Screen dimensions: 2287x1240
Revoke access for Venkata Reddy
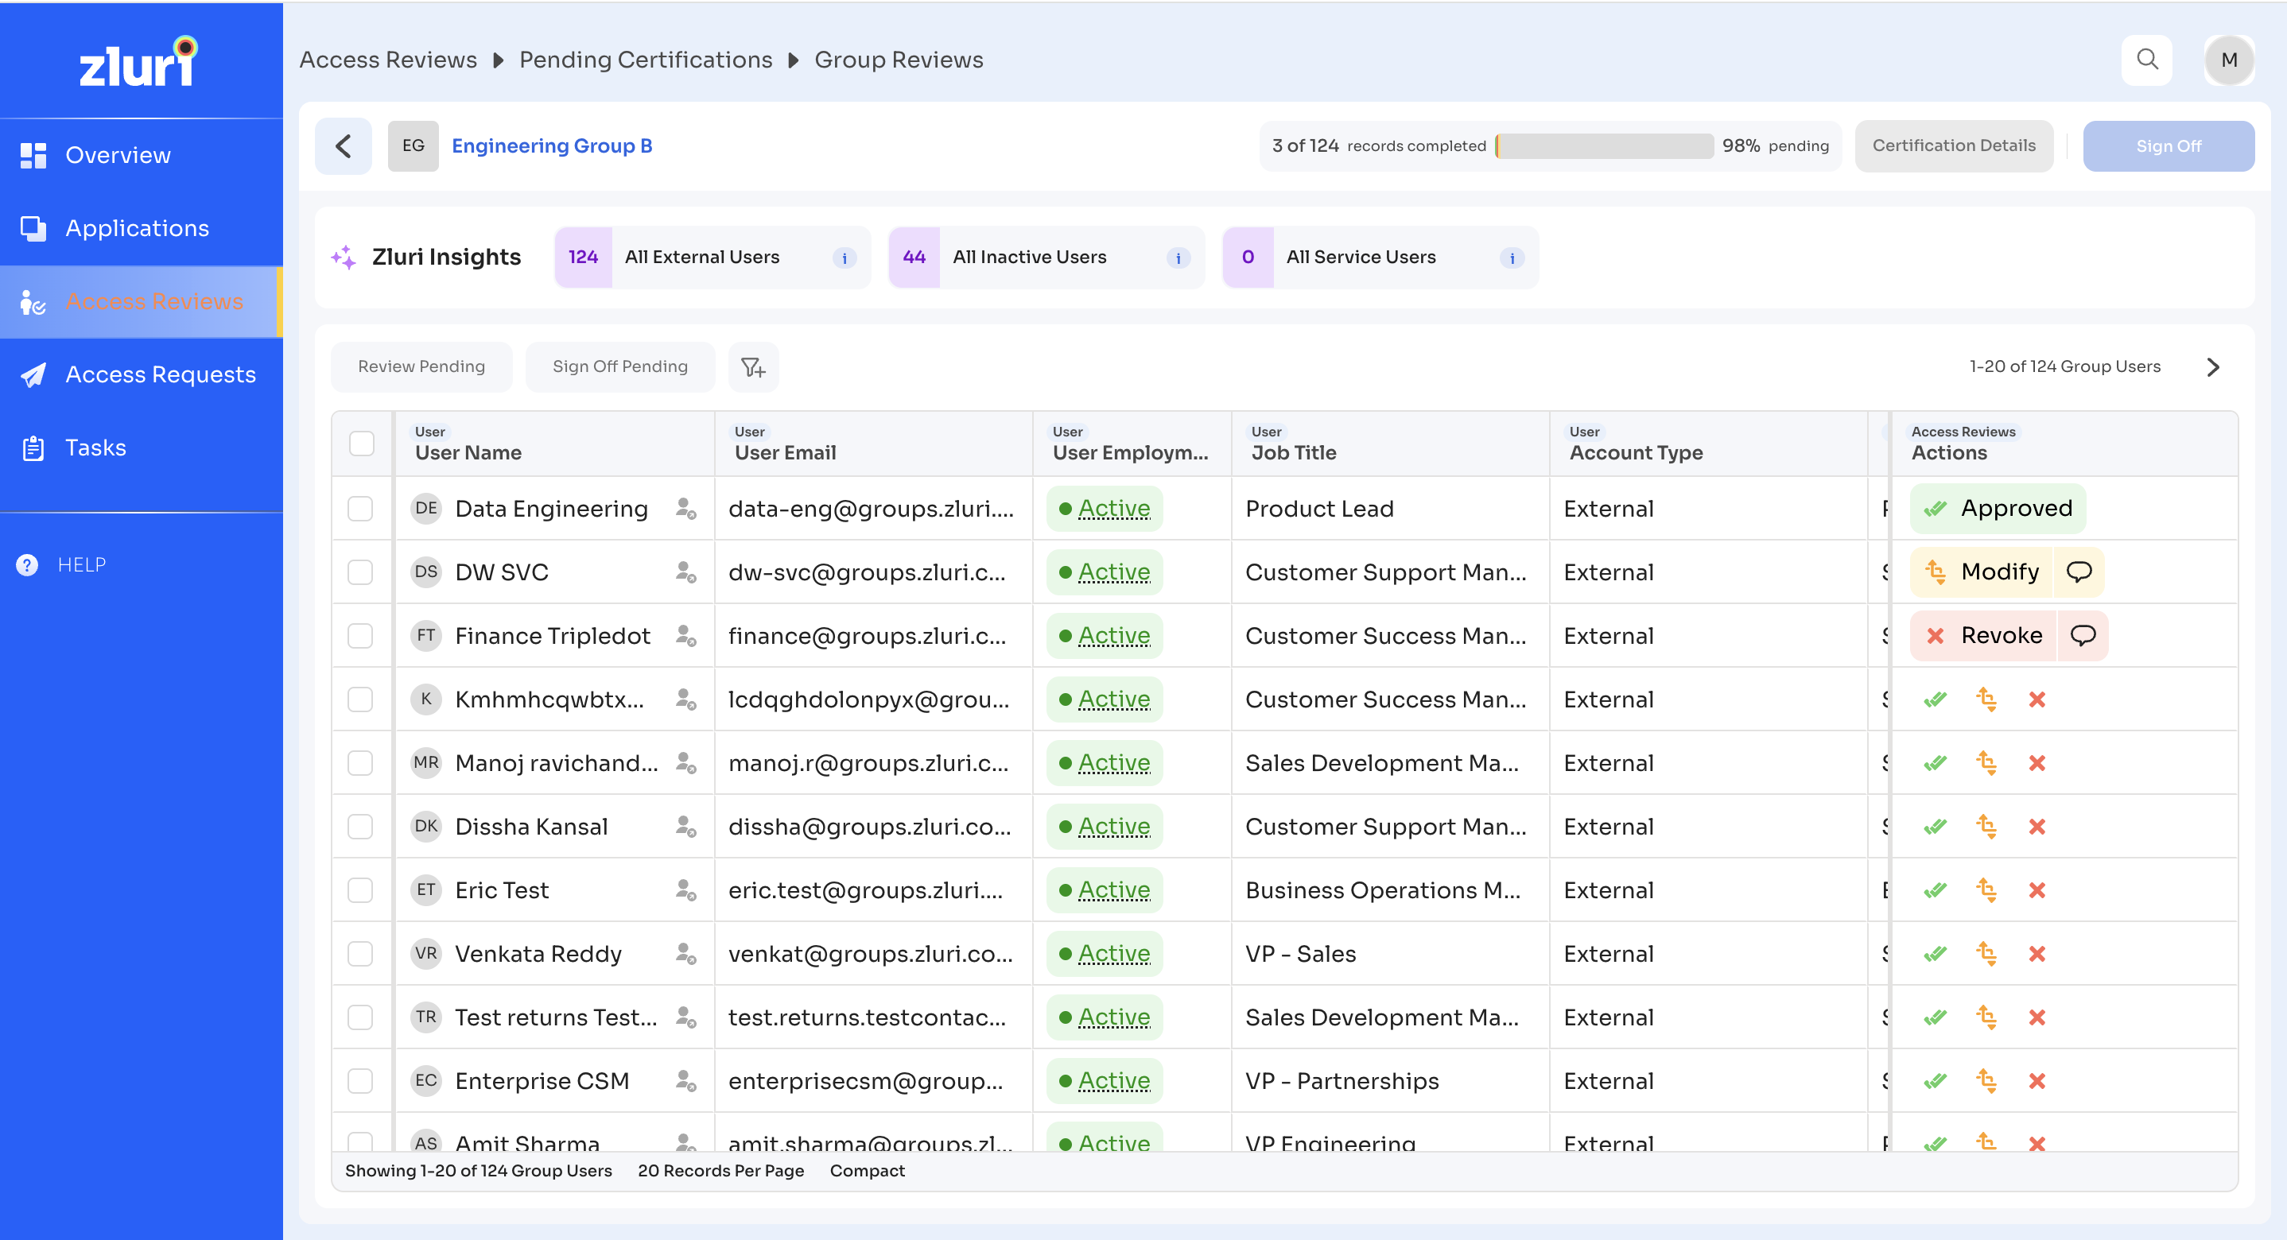point(2037,954)
